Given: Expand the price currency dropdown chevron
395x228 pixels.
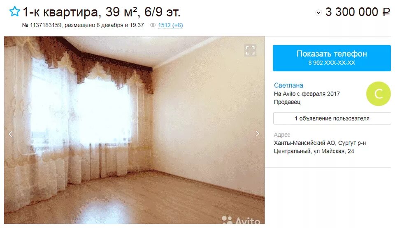Looking at the screenshot, I should (318, 13).
